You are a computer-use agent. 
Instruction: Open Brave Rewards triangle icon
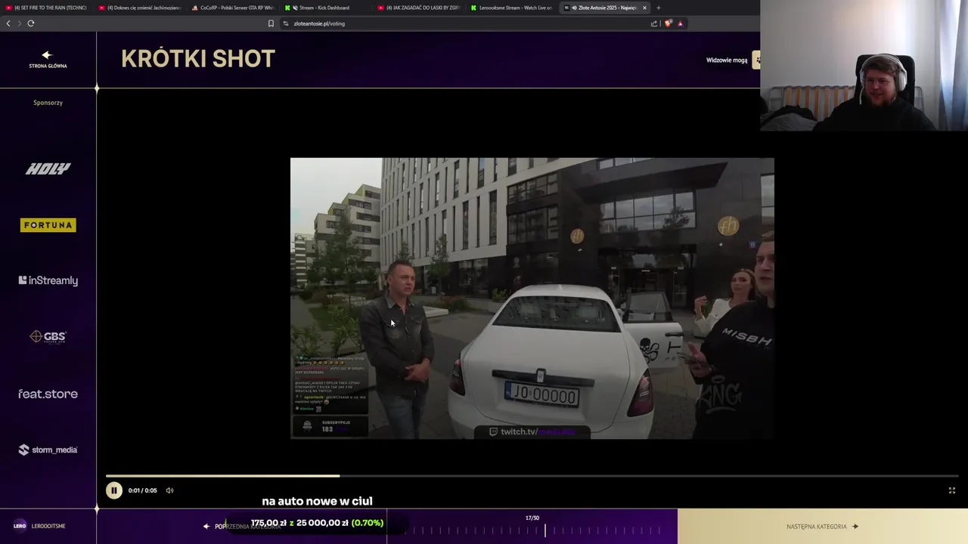[680, 23]
